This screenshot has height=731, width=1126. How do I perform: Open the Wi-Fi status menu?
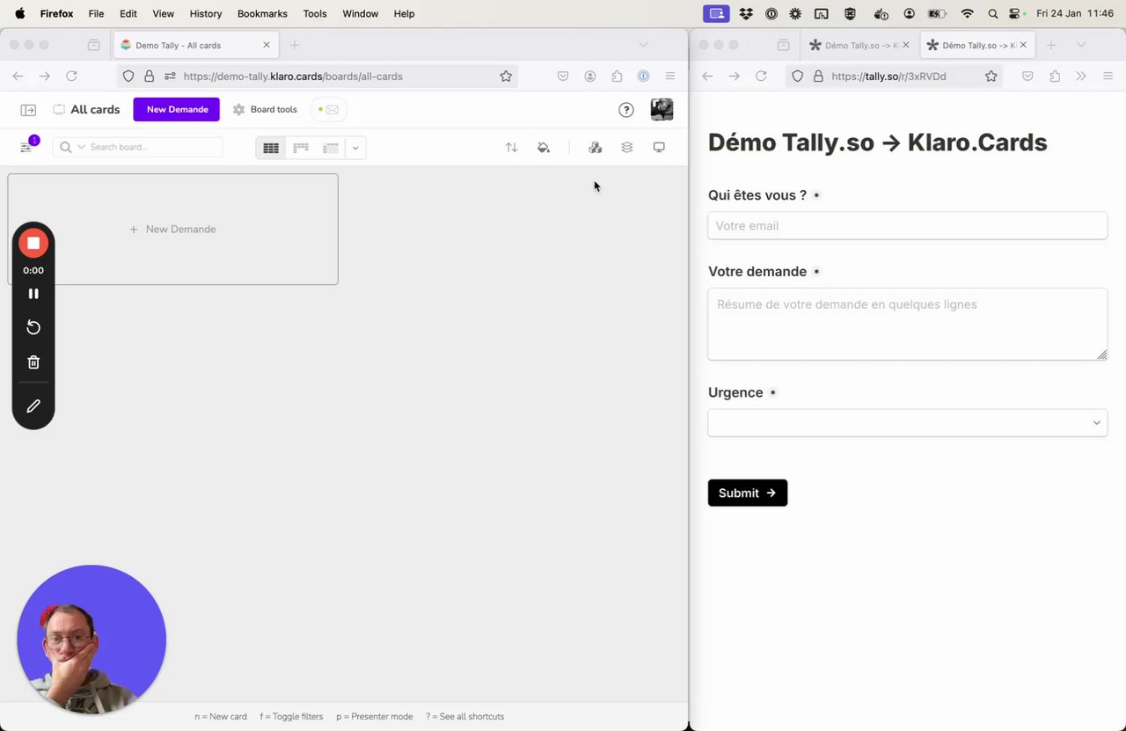pyautogui.click(x=968, y=14)
